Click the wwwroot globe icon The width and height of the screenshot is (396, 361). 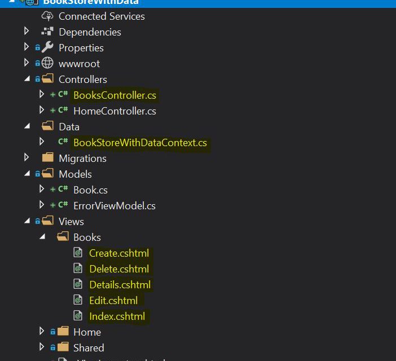[x=47, y=64]
